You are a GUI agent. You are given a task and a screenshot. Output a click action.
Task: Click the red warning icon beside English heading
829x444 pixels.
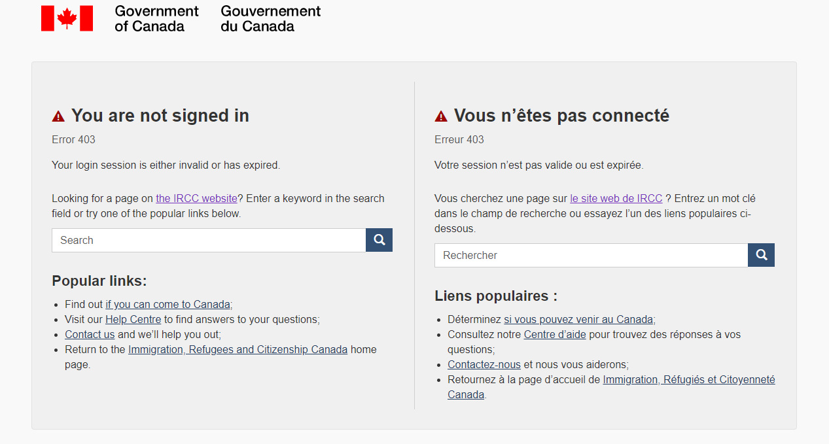tap(58, 116)
